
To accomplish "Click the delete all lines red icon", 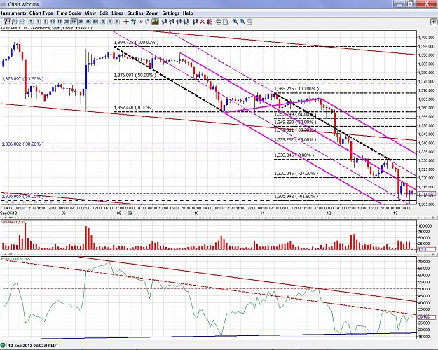I will coord(210,22).
